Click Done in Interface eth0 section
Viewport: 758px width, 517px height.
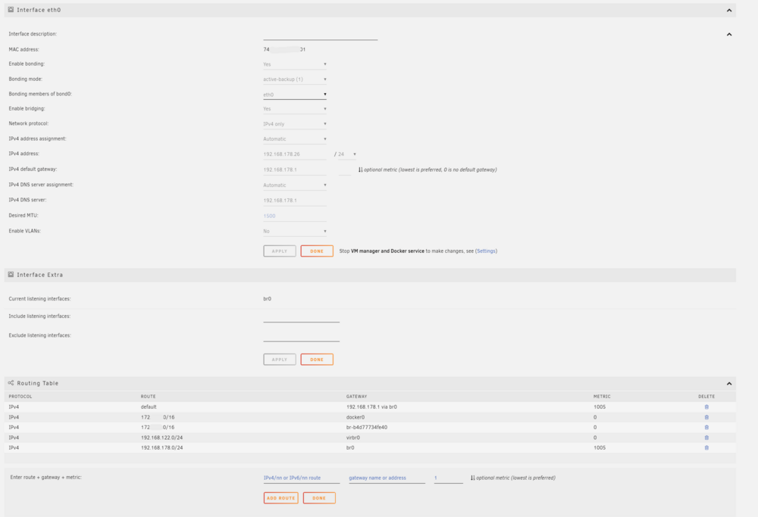(x=317, y=251)
